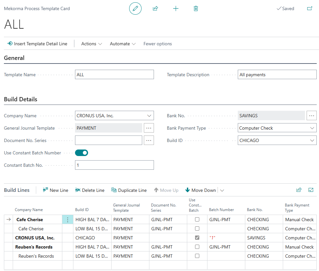Screen dimensions: 319x271
Task: Select Manual Check cell for Cafe Cherise
Action: coord(299,220)
